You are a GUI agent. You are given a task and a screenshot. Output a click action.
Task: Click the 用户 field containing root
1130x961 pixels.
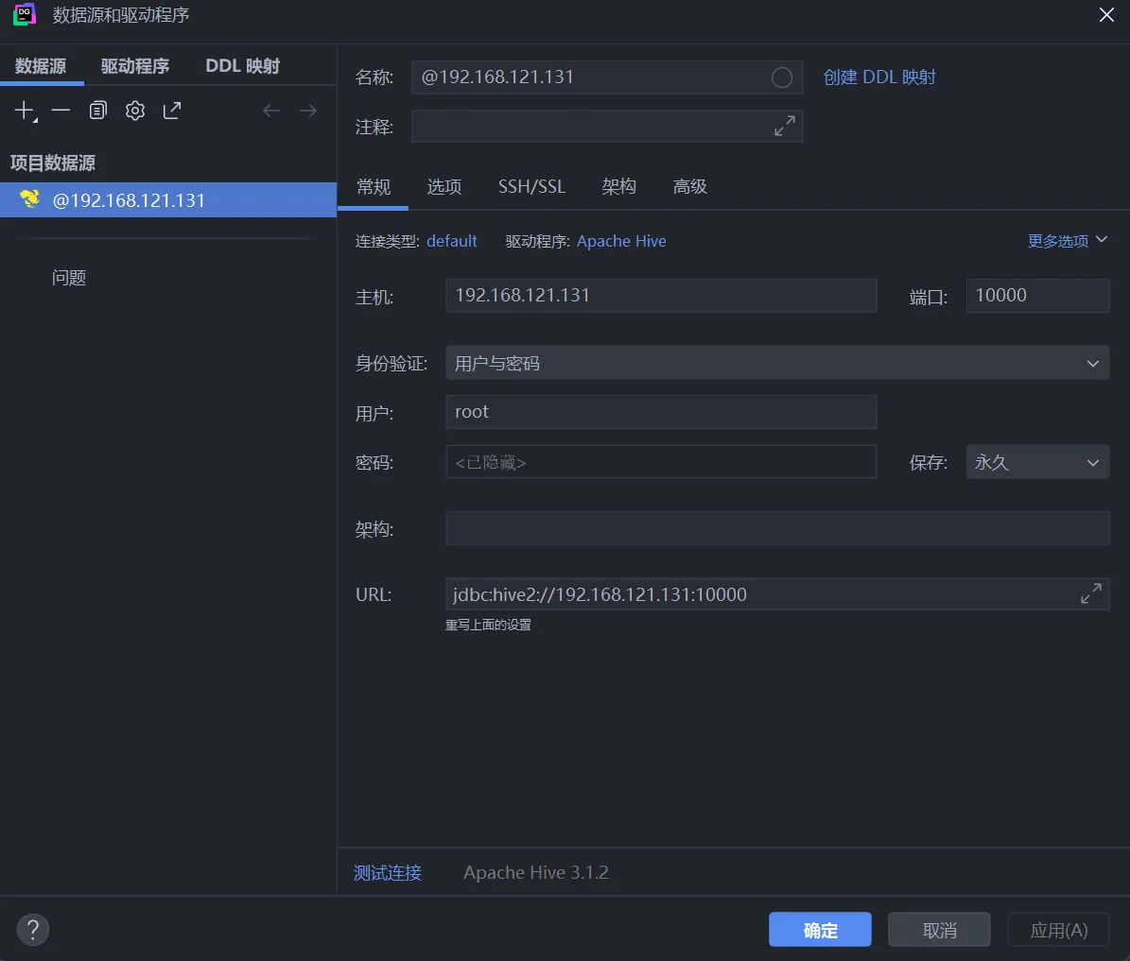coord(661,411)
